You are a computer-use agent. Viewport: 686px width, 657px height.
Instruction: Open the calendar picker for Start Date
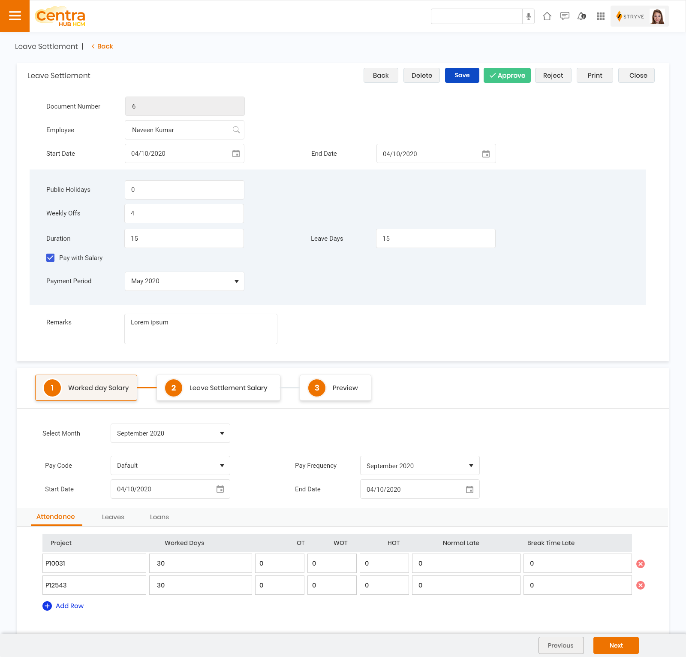pyautogui.click(x=235, y=153)
